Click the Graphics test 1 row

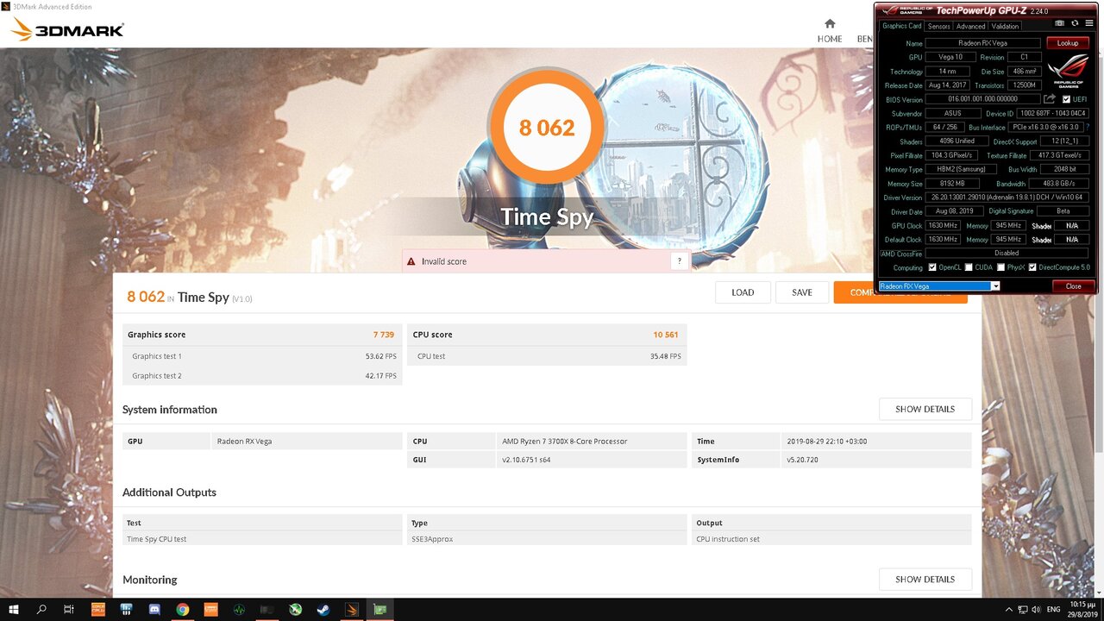pos(262,356)
